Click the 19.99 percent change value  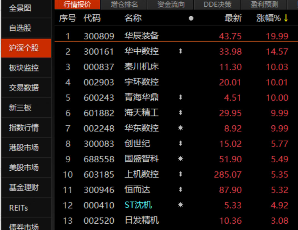coord(277,36)
